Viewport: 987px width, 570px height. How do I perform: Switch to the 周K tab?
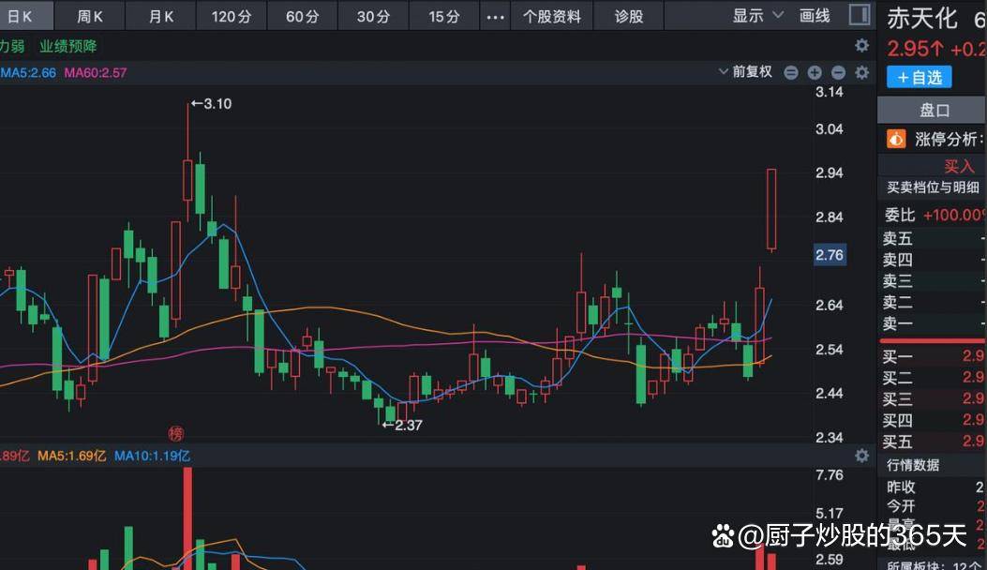[90, 17]
